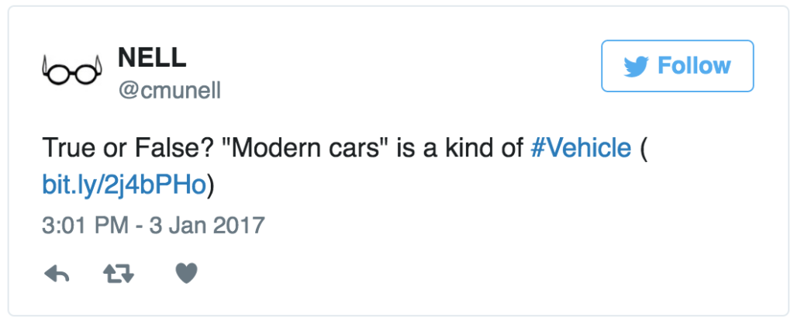Like the tweet with the heart icon
The height and width of the screenshot is (321, 794).
186,274
